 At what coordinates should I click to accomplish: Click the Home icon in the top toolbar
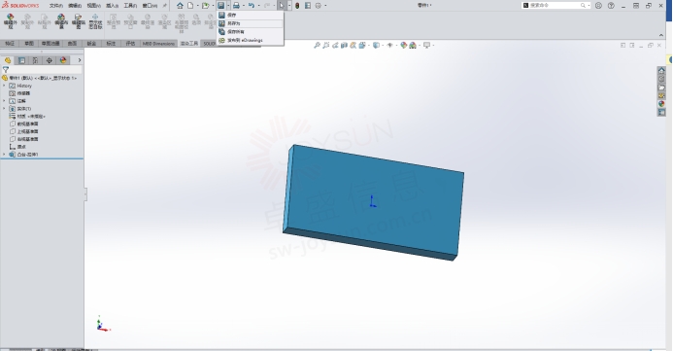180,6
